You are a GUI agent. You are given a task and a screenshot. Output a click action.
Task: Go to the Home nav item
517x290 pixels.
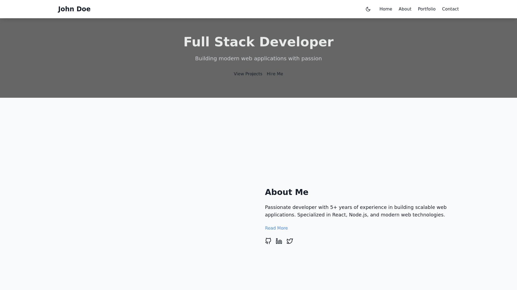click(x=386, y=9)
